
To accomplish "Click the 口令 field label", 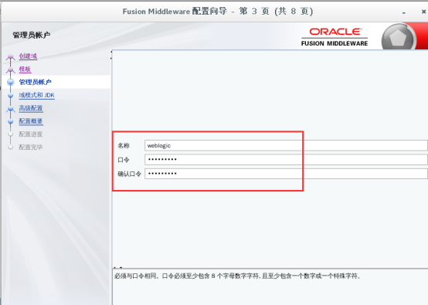I will [x=124, y=160].
